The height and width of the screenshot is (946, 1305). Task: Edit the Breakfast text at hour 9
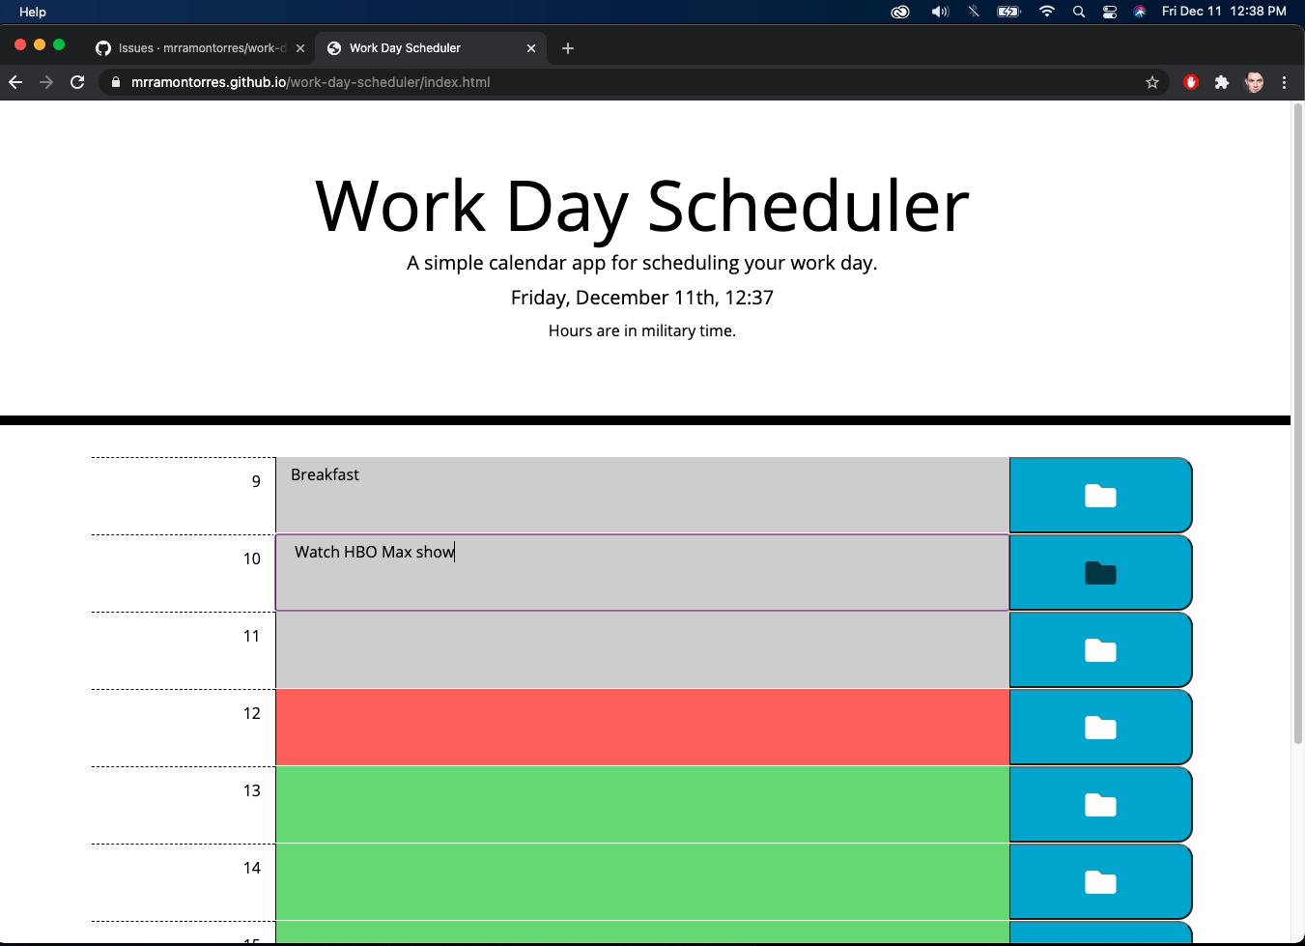pos(642,496)
